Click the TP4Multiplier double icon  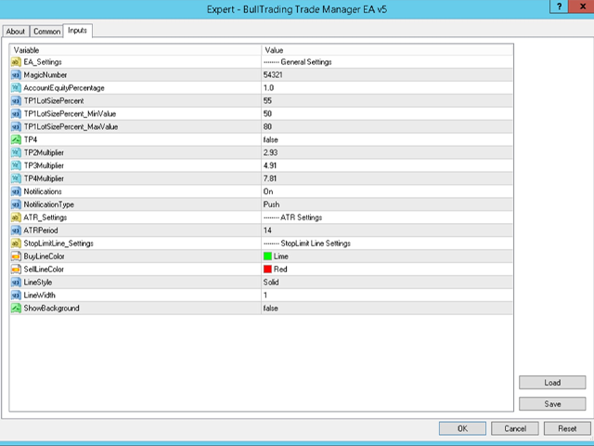pyautogui.click(x=16, y=178)
